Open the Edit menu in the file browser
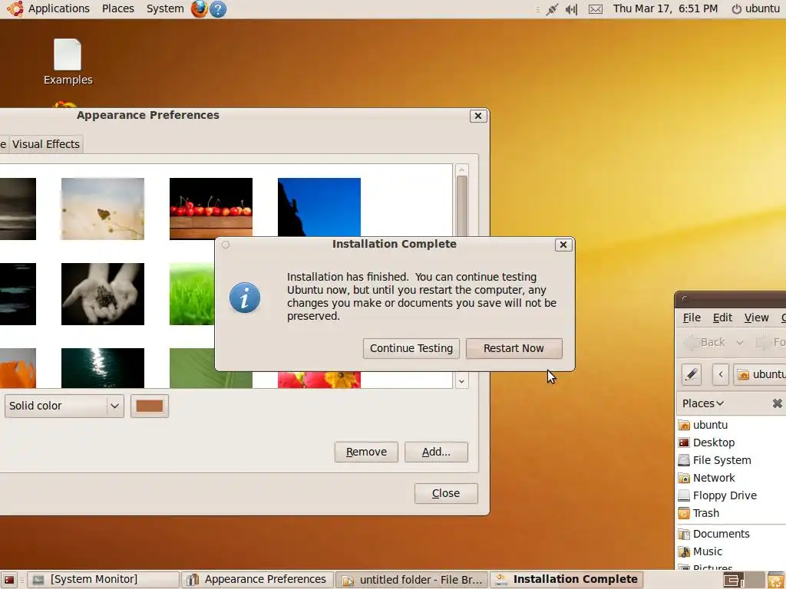Image resolution: width=786 pixels, height=589 pixels. click(x=722, y=318)
